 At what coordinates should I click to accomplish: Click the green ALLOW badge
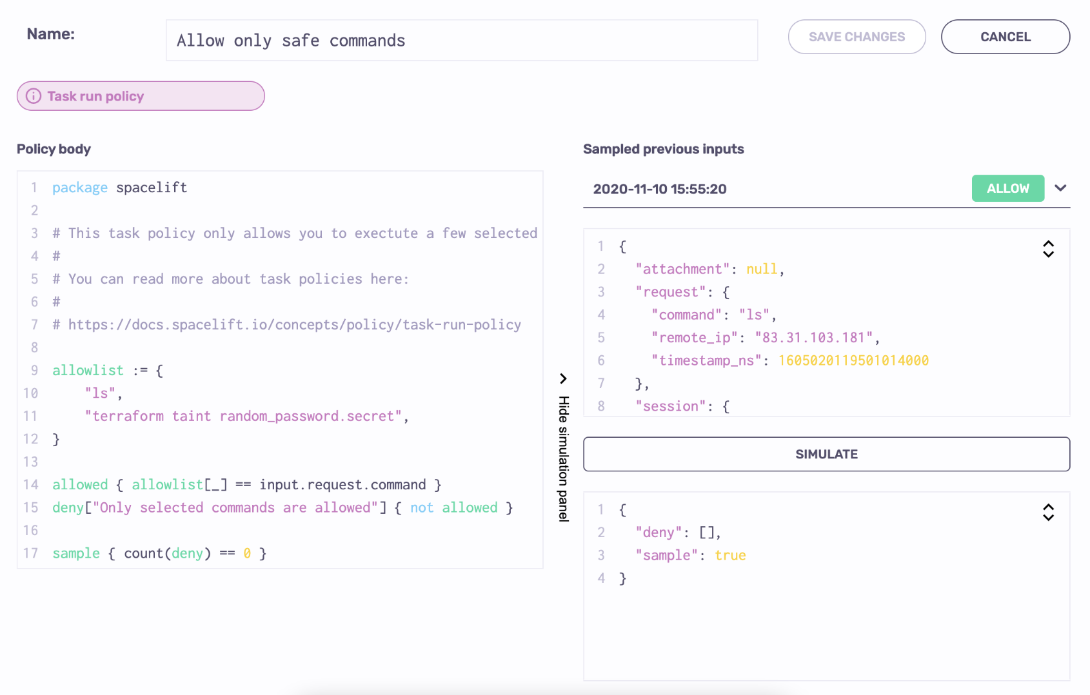[x=1007, y=188]
